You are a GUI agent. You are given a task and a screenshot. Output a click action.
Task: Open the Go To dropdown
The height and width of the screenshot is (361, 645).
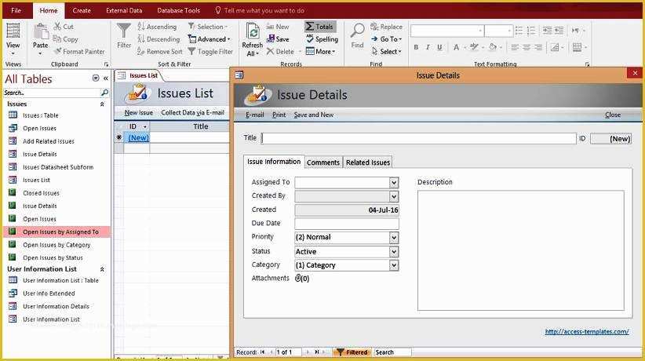386,39
